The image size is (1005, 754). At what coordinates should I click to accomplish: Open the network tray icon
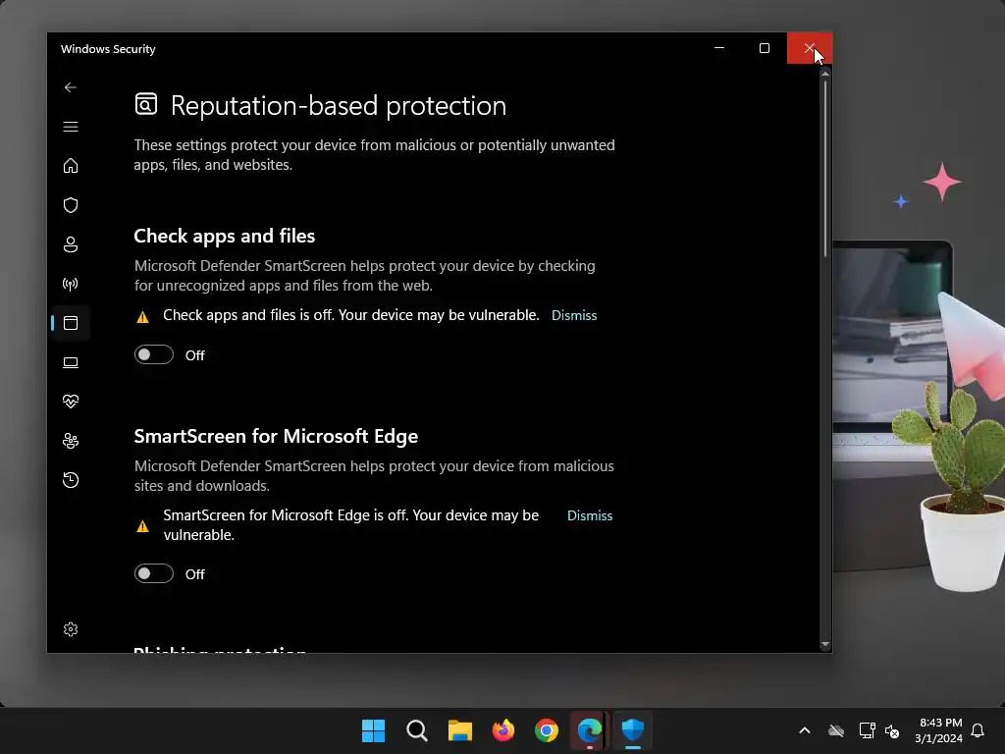(868, 730)
